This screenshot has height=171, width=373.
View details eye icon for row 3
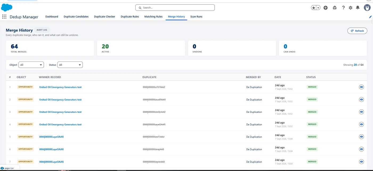[x=361, y=112]
